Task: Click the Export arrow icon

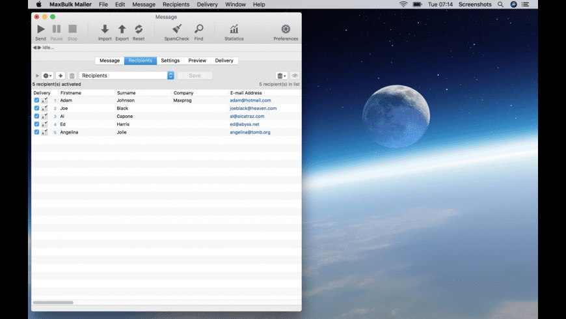Action: point(122,29)
